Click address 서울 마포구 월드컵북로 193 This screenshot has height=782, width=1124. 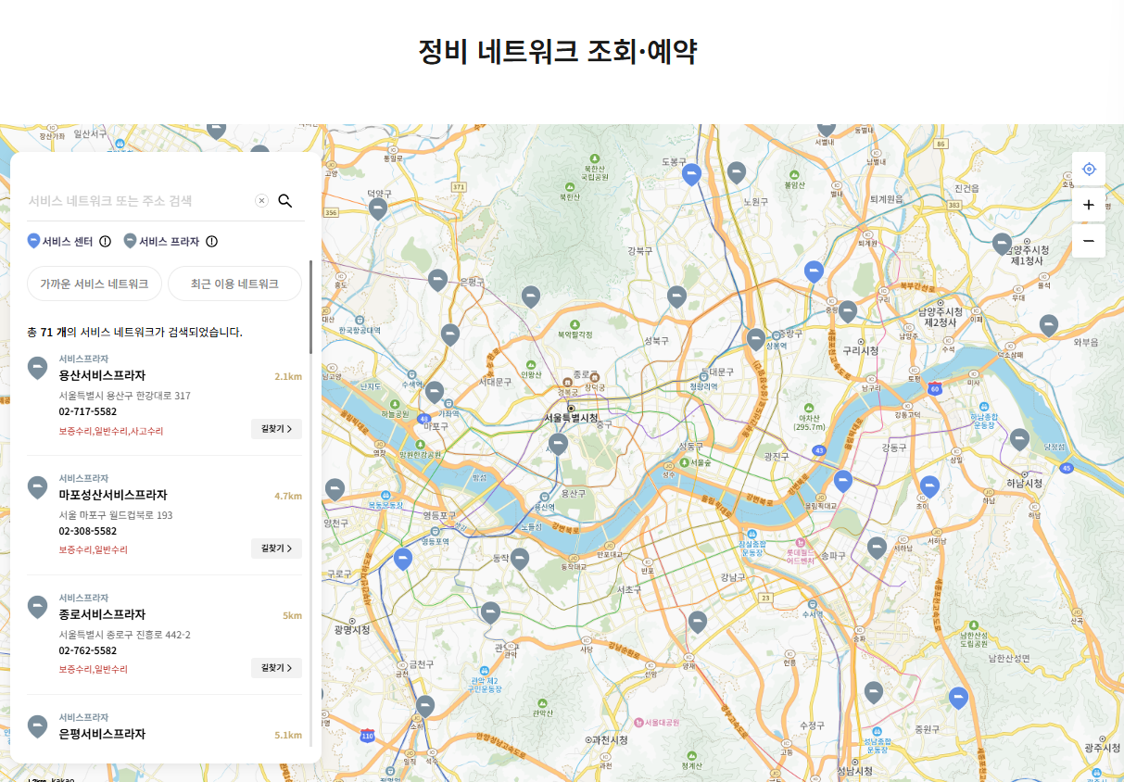click(116, 515)
